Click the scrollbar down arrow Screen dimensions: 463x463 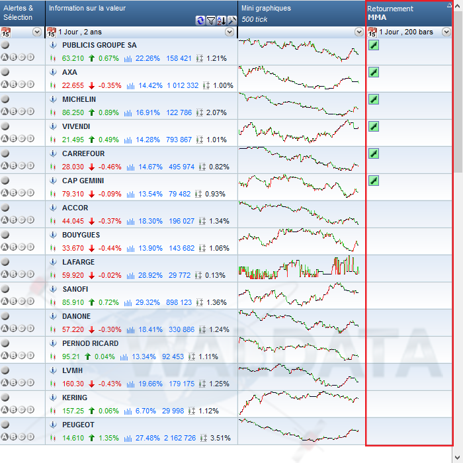click(x=458, y=458)
